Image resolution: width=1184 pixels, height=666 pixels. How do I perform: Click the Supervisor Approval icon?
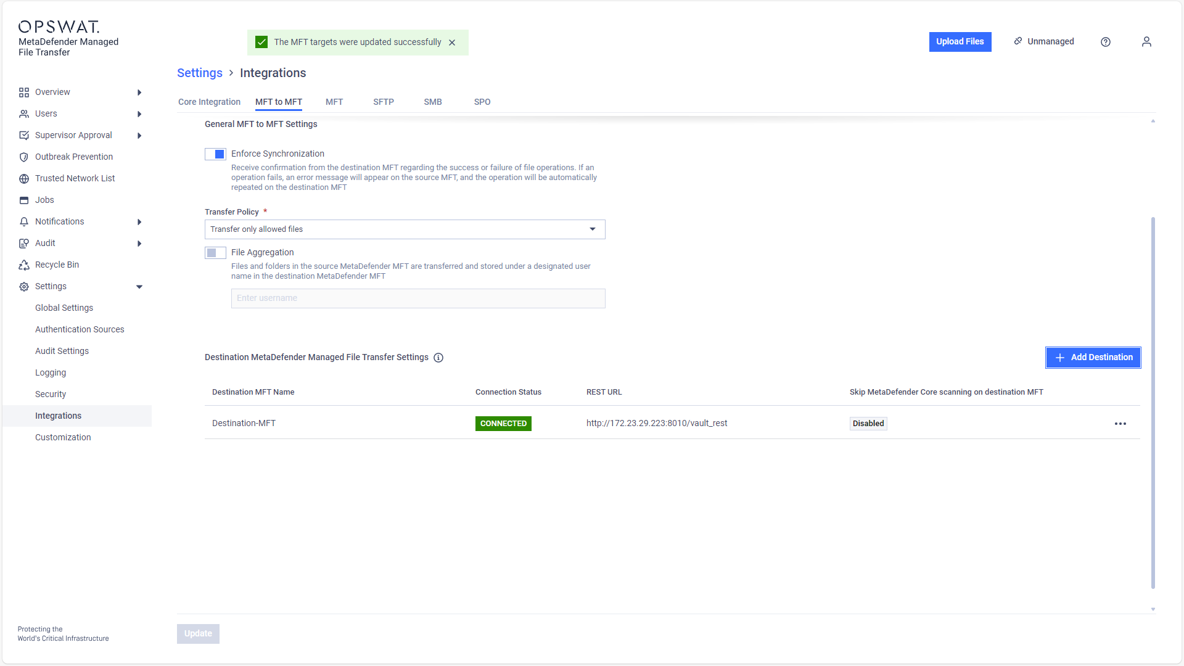click(x=24, y=136)
